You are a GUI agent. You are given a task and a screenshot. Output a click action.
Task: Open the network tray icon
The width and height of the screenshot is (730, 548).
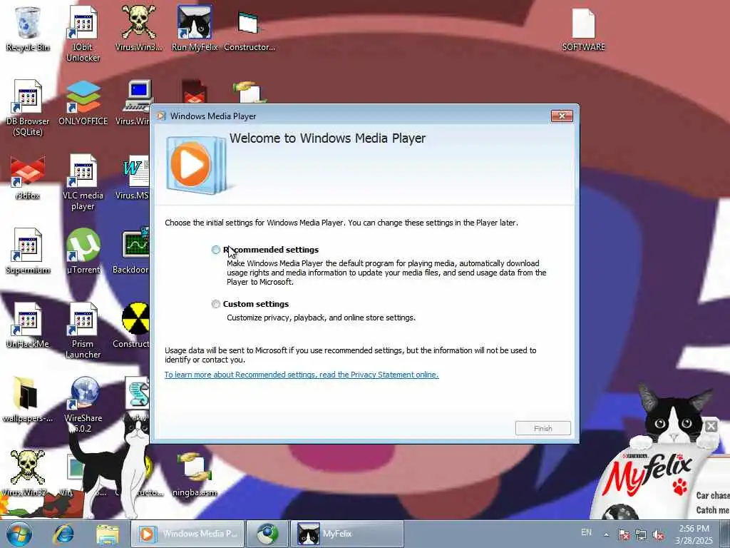(641, 534)
